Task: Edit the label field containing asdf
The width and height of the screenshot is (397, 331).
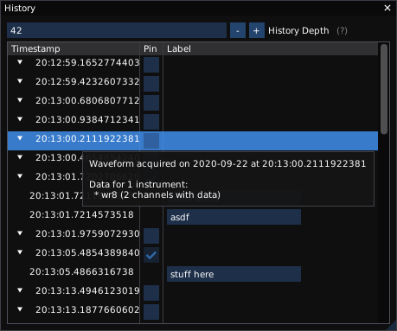Action: click(234, 217)
